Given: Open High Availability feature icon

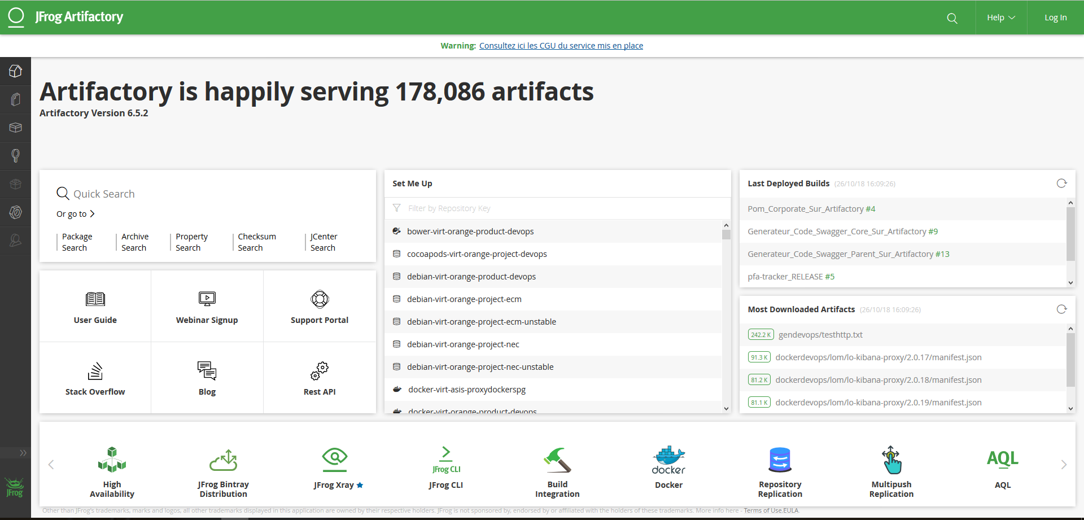Looking at the screenshot, I should [x=112, y=459].
